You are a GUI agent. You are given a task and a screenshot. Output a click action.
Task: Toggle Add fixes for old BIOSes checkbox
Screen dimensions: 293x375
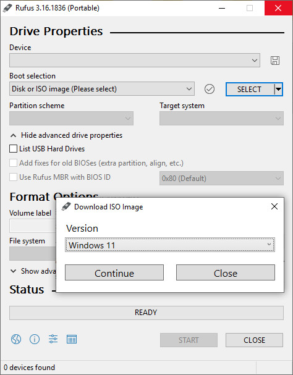click(13, 163)
